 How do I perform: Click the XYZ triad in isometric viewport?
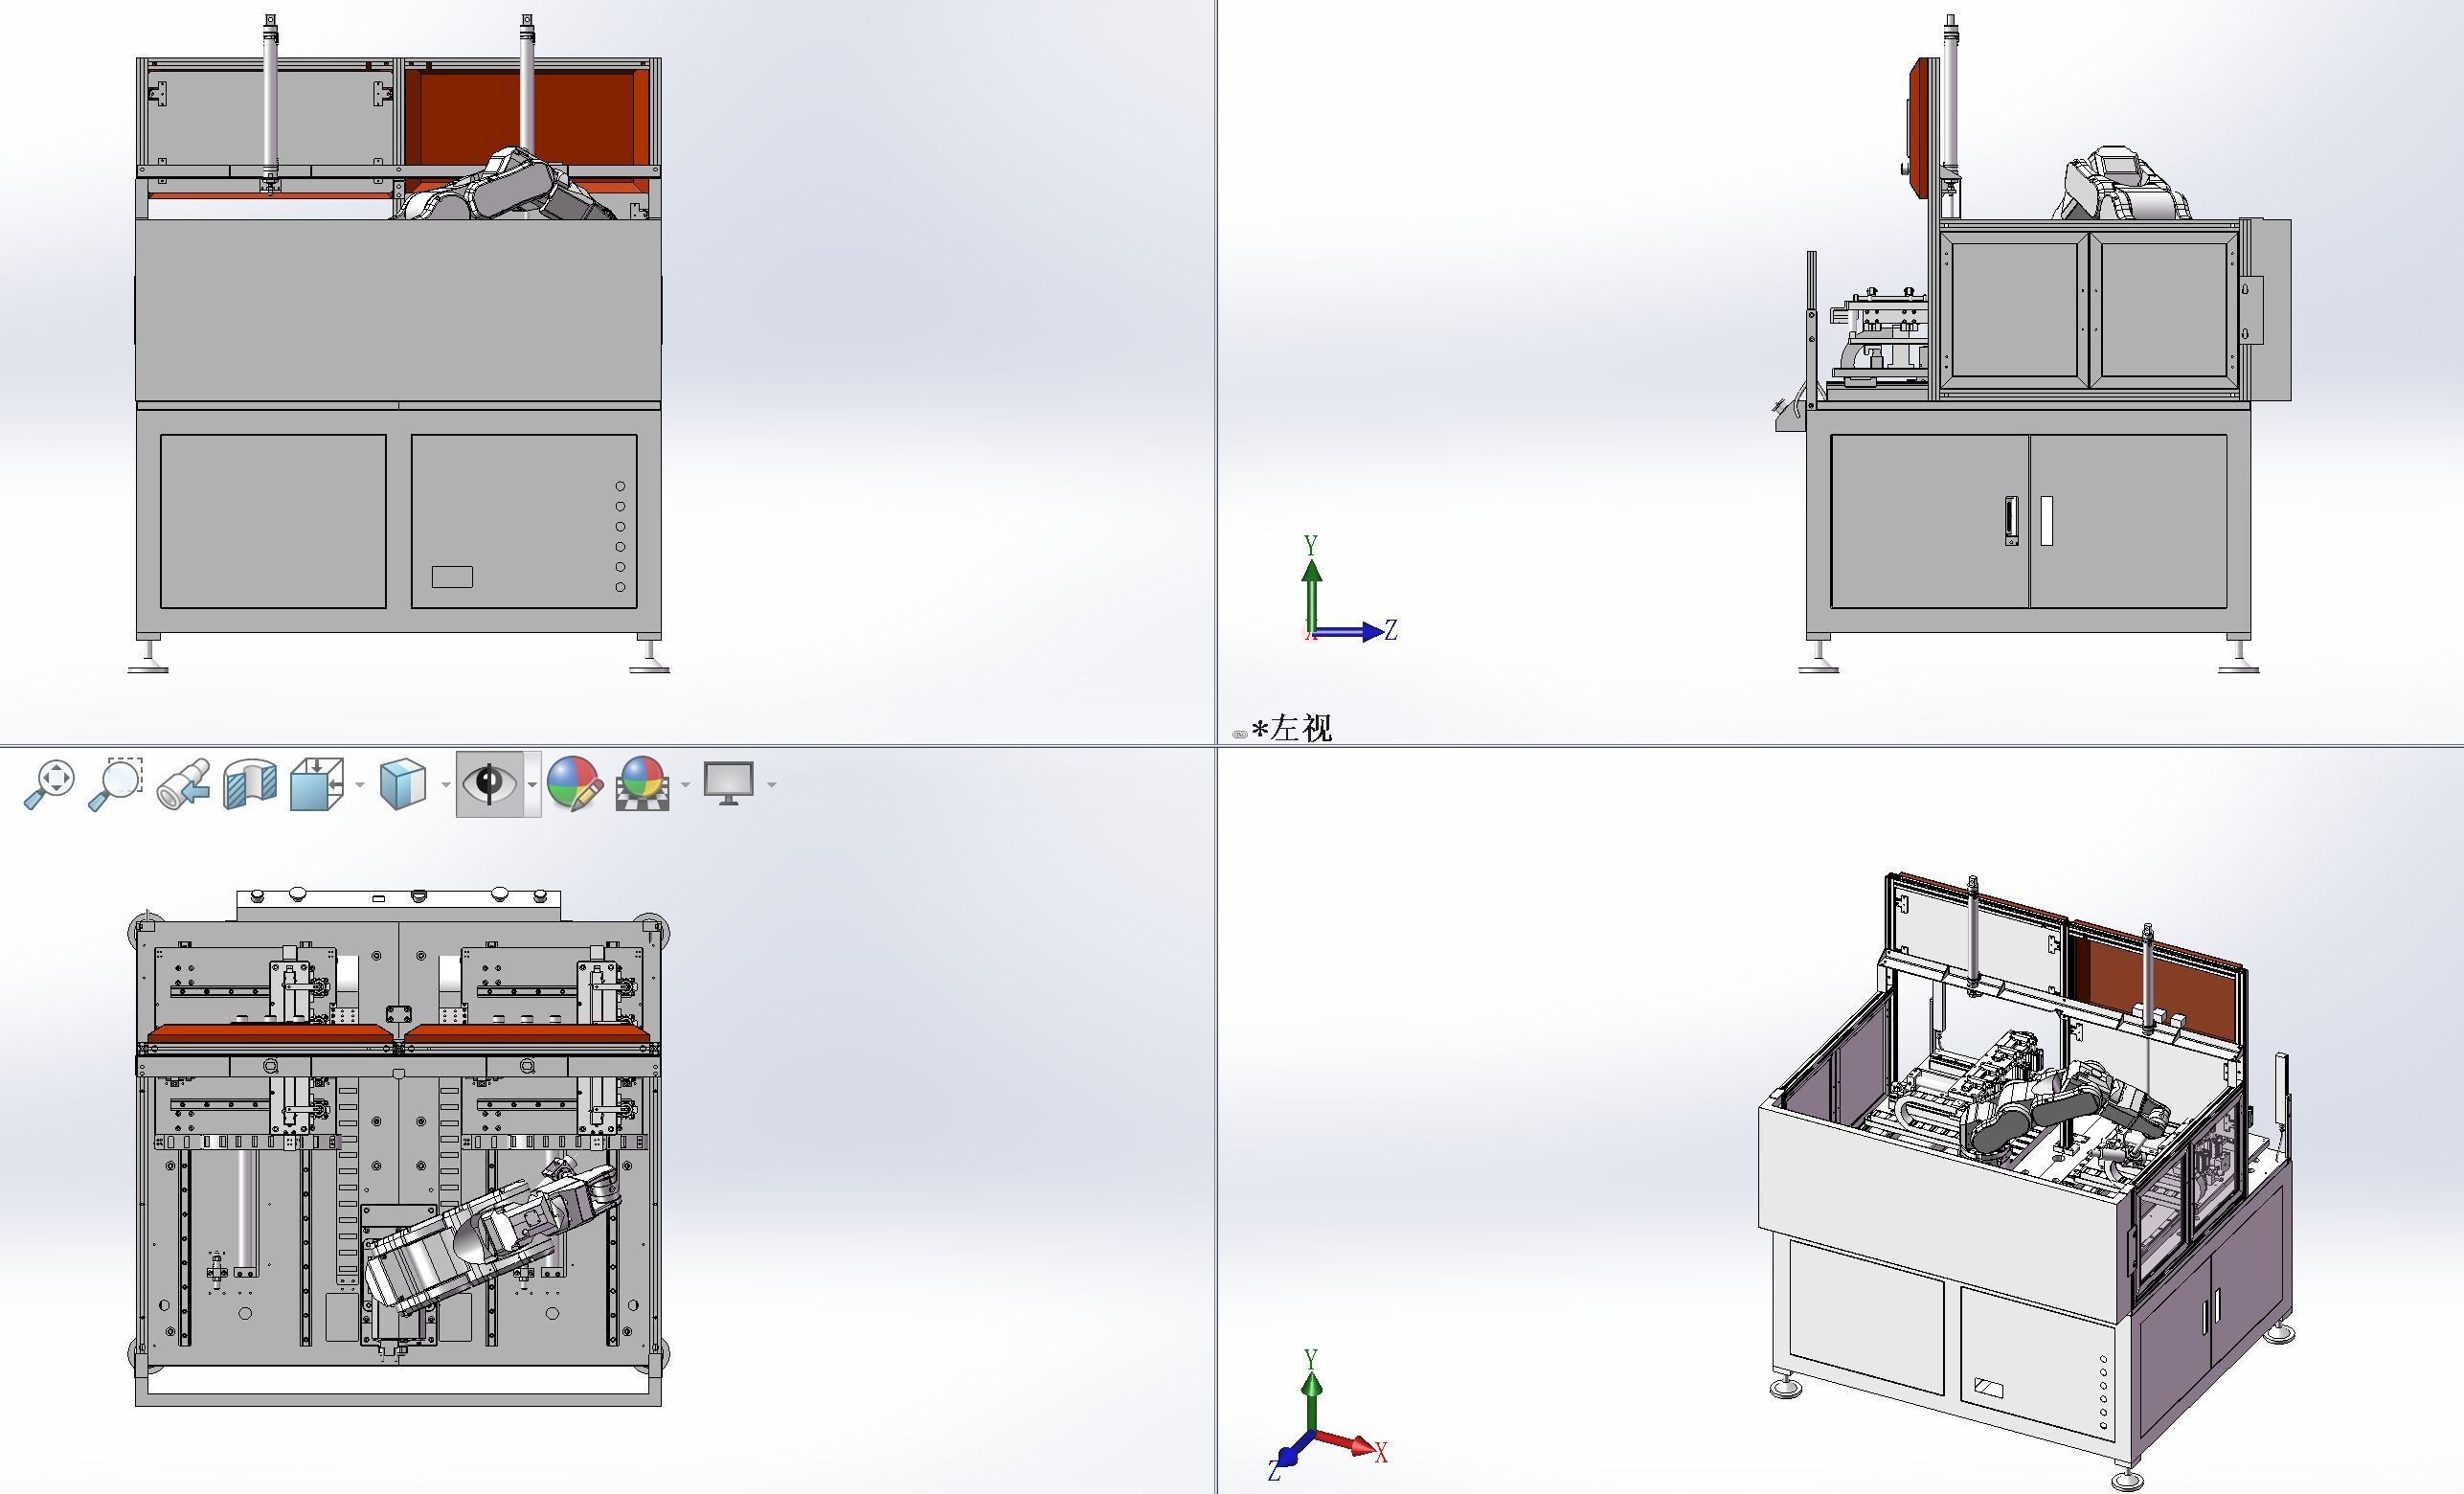pyautogui.click(x=1329, y=1416)
